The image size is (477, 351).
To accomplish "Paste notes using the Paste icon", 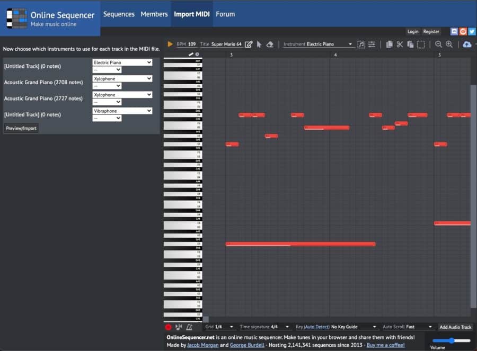I will tap(411, 44).
